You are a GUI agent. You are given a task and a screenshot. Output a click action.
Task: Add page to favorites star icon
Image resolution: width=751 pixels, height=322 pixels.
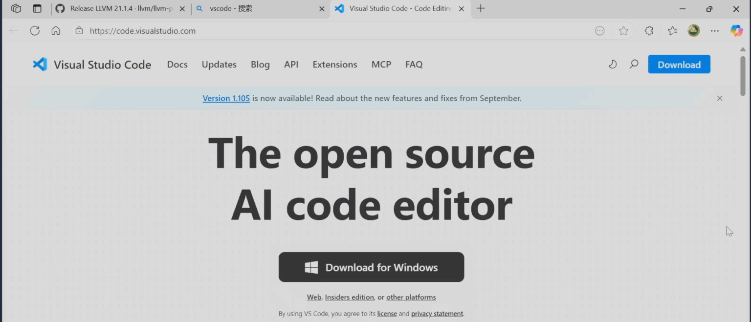[623, 31]
